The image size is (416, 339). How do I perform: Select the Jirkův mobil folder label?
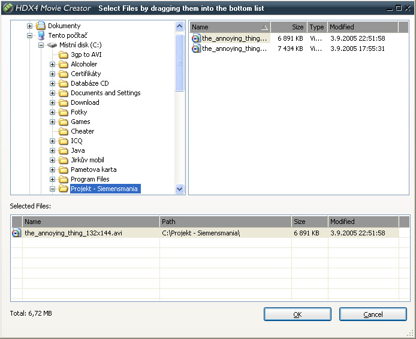coord(88,160)
